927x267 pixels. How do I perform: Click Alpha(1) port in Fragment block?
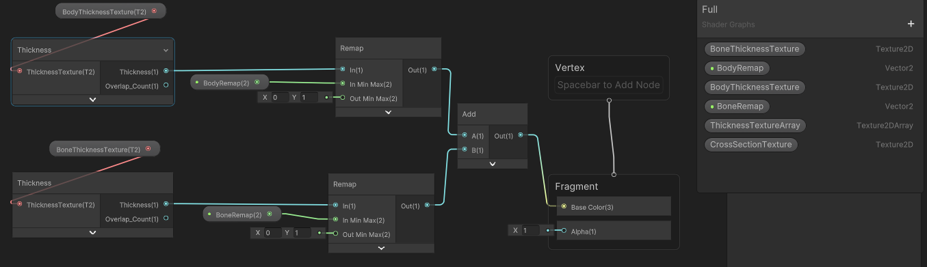[x=564, y=231]
